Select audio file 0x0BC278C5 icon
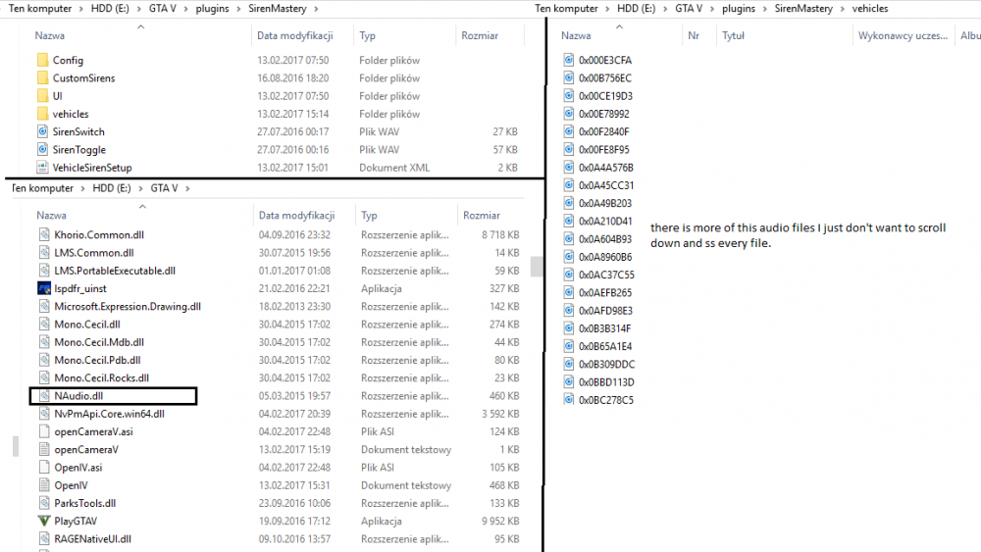The height and width of the screenshot is (552, 981). (x=568, y=400)
